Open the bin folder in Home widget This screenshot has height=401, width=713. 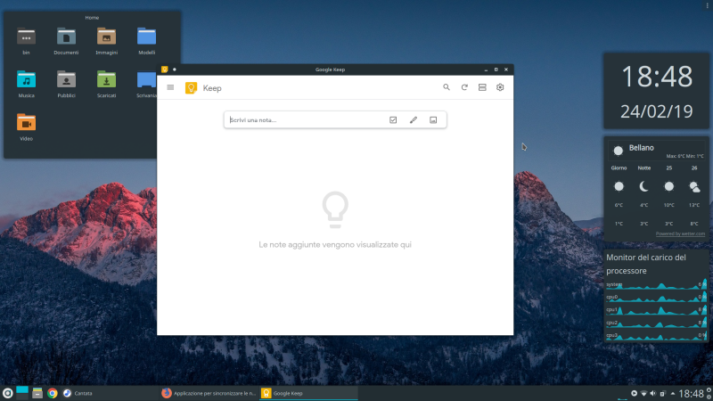26,41
